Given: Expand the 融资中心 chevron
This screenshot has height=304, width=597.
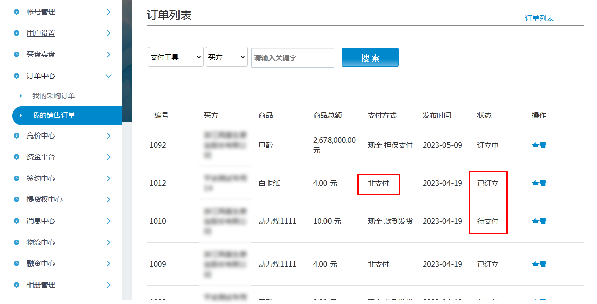Looking at the screenshot, I should 108,263.
